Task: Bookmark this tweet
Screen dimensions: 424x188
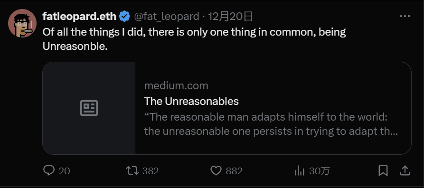Action: [383, 171]
